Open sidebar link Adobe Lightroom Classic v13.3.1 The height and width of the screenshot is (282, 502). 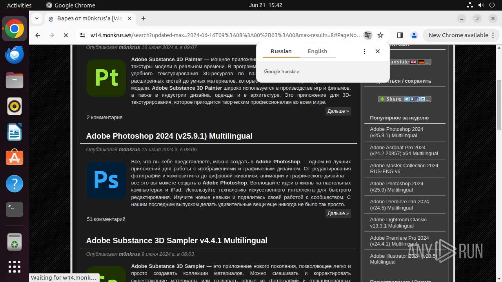click(398, 223)
